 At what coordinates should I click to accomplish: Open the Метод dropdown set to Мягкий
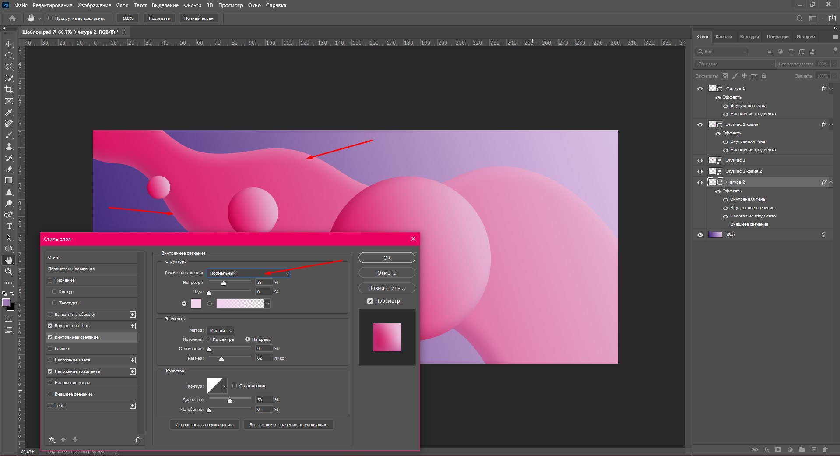[x=220, y=331]
